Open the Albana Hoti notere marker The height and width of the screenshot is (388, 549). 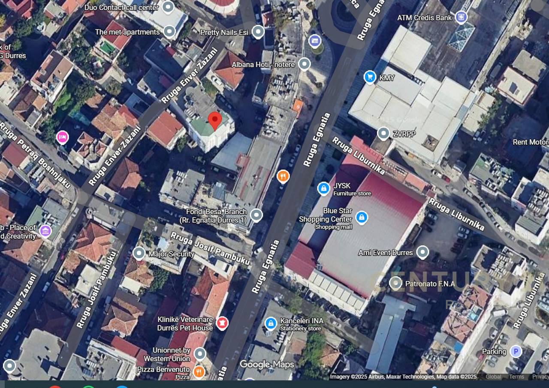click(x=304, y=64)
